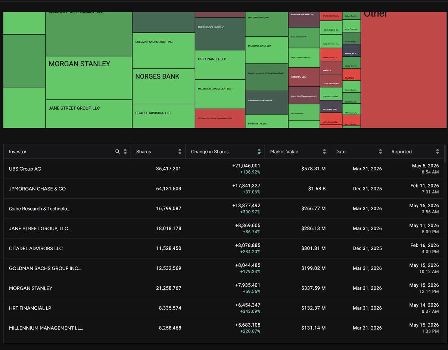
Task: Select the Feb 11, 2026 reported date
Action: pyautogui.click(x=424, y=186)
